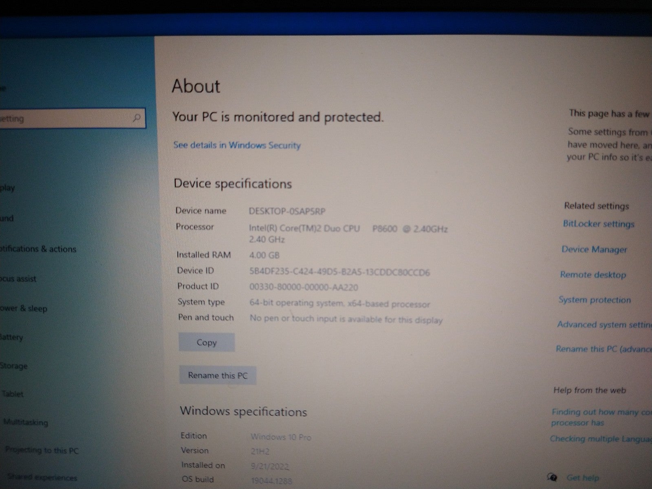Copy the device specifications
This screenshot has width=652, height=489.
207,343
